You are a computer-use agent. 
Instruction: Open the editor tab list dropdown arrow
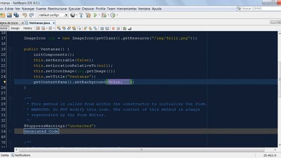click(279, 22)
